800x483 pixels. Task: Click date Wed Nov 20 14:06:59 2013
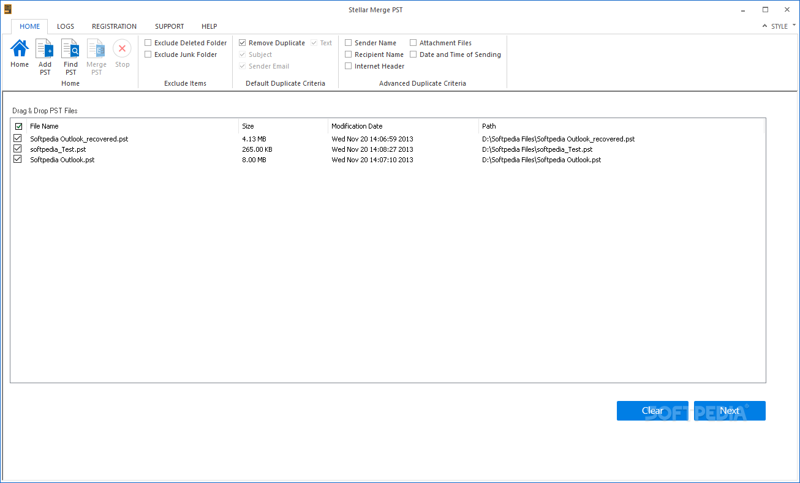pos(372,139)
